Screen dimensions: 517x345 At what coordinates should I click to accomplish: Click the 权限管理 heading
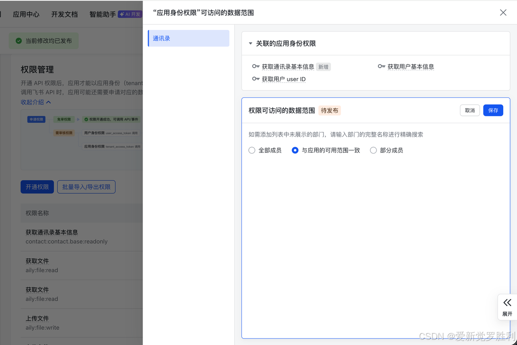coord(37,69)
